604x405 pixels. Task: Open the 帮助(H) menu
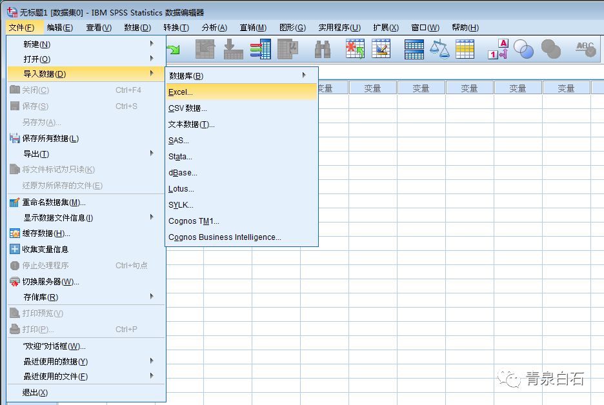tap(465, 27)
